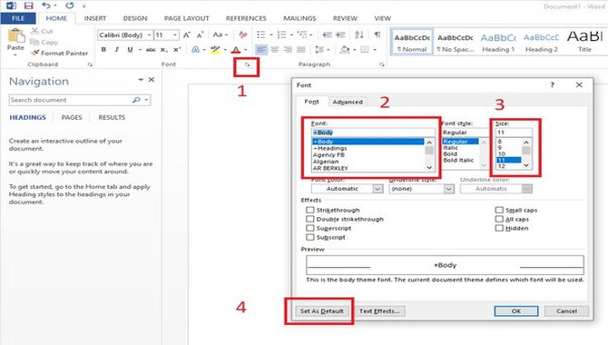The height and width of the screenshot is (345, 608).
Task: Choose Bold Italic font style
Action: coord(458,160)
